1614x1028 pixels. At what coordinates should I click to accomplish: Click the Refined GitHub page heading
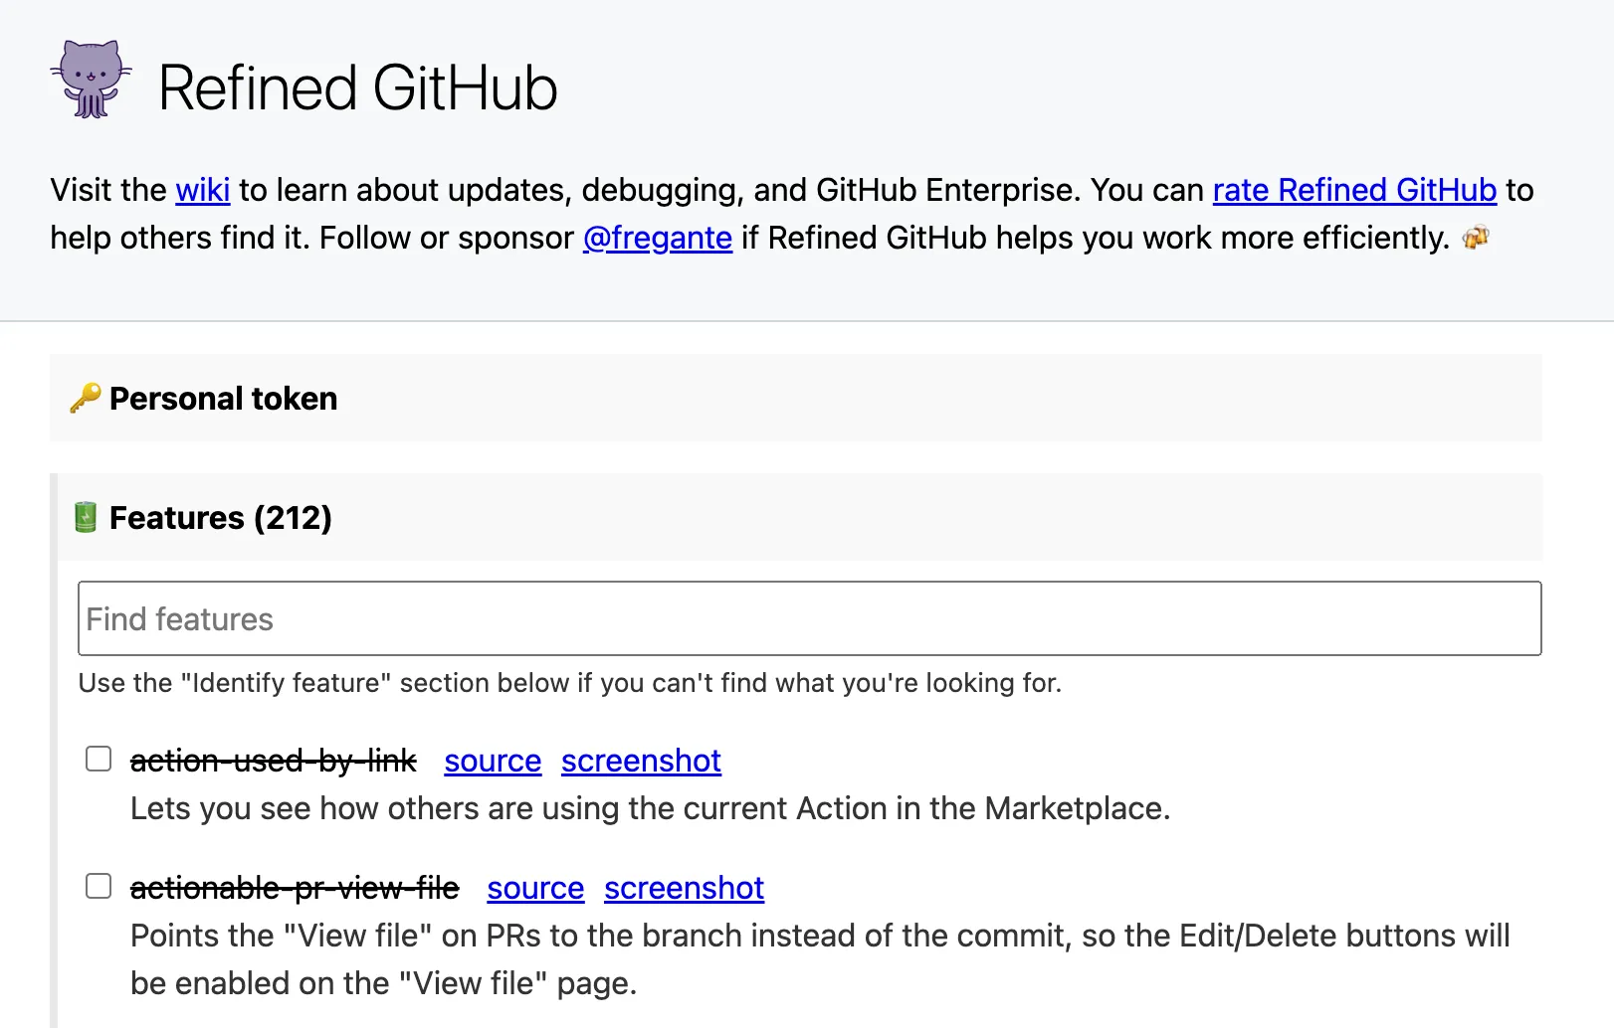coord(357,87)
